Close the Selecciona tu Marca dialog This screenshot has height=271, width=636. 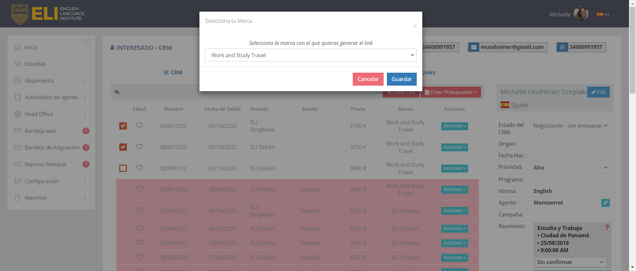click(415, 26)
